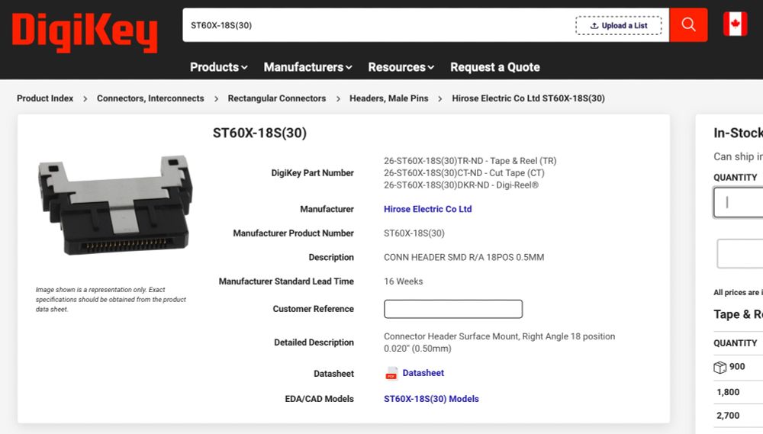Select the Tape & Reel part number text

pos(470,161)
